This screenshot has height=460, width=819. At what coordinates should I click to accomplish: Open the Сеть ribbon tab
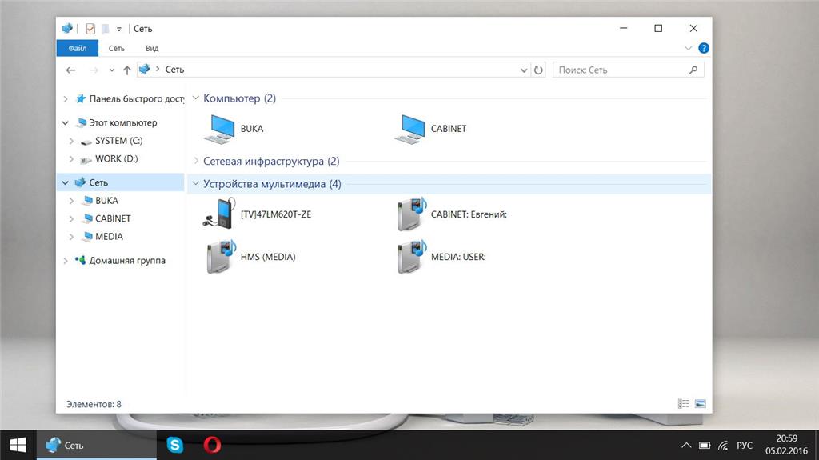pos(117,48)
